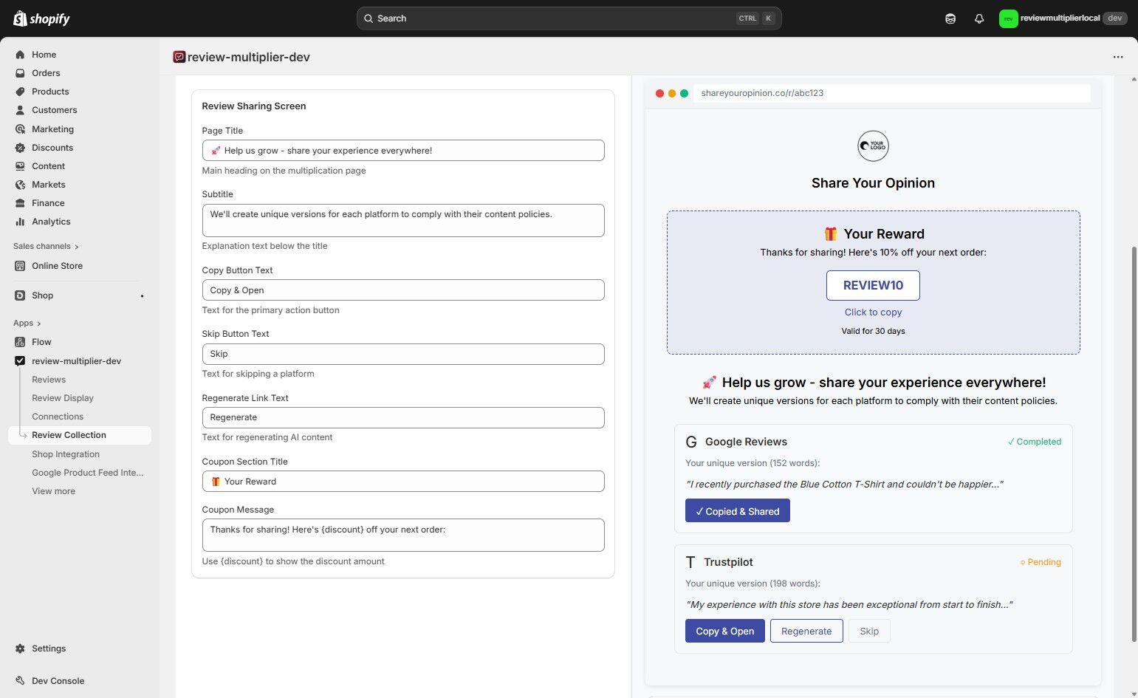This screenshot has width=1138, height=698.
Task: Click the '✓ Completed' status on Google Reviews
Action: pos(1034,442)
